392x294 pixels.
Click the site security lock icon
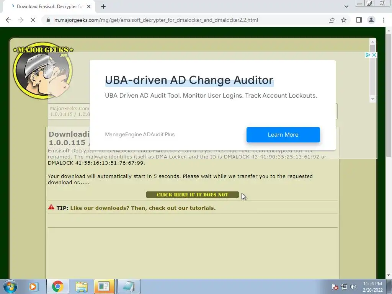coord(48,20)
